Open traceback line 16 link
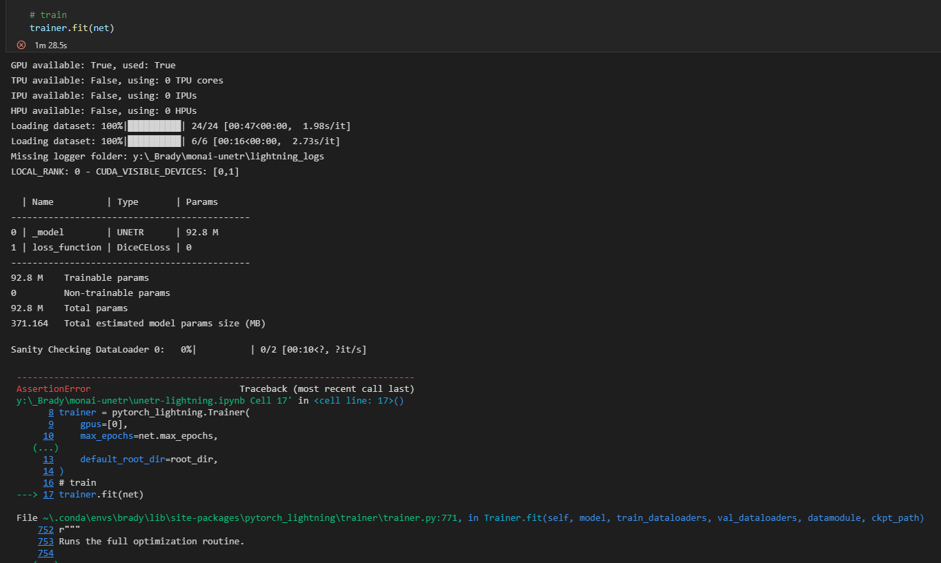Image resolution: width=941 pixels, height=563 pixels. [x=48, y=482]
